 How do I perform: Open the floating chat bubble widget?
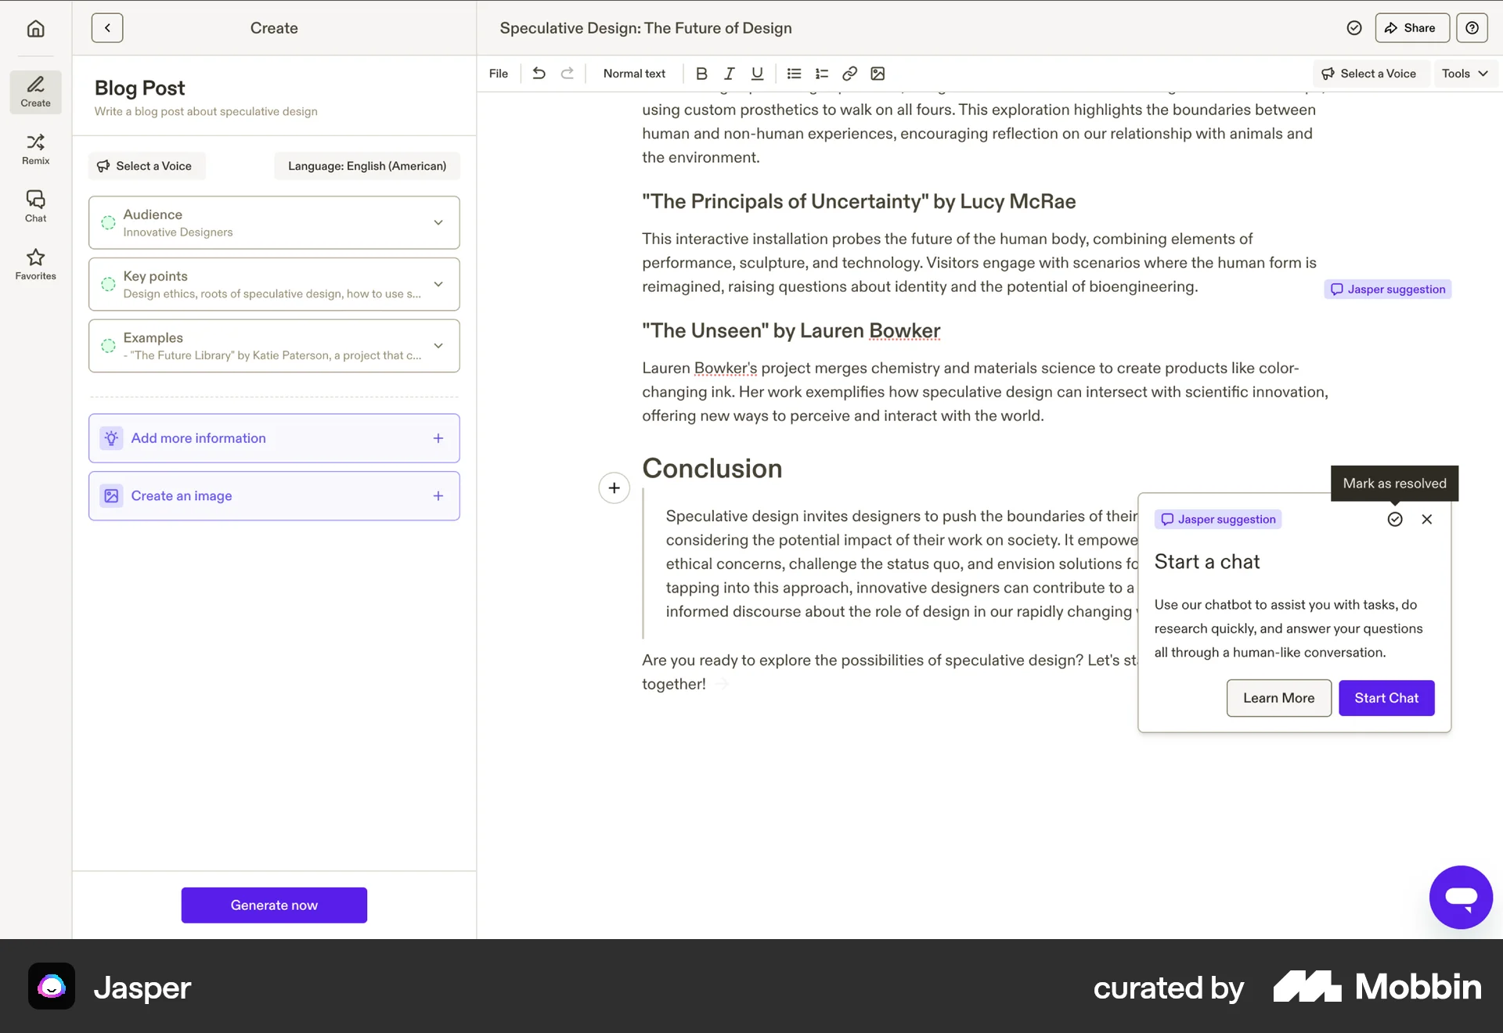pos(1460,897)
